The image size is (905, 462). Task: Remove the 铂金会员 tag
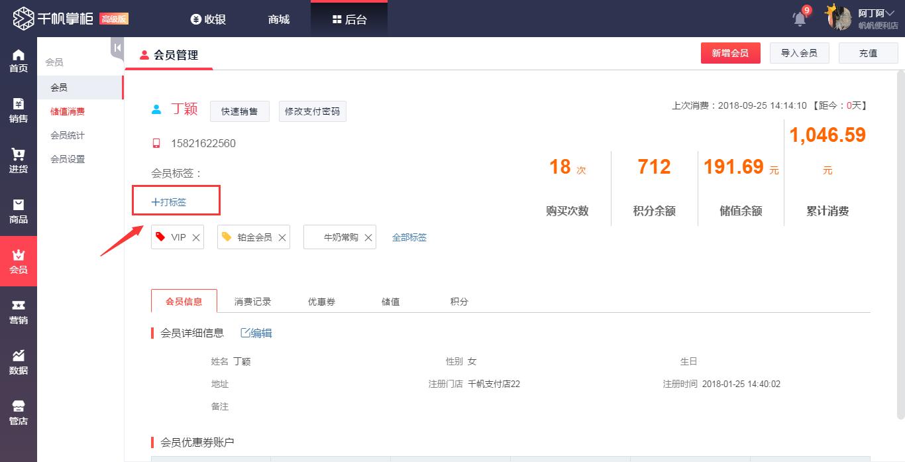point(282,237)
